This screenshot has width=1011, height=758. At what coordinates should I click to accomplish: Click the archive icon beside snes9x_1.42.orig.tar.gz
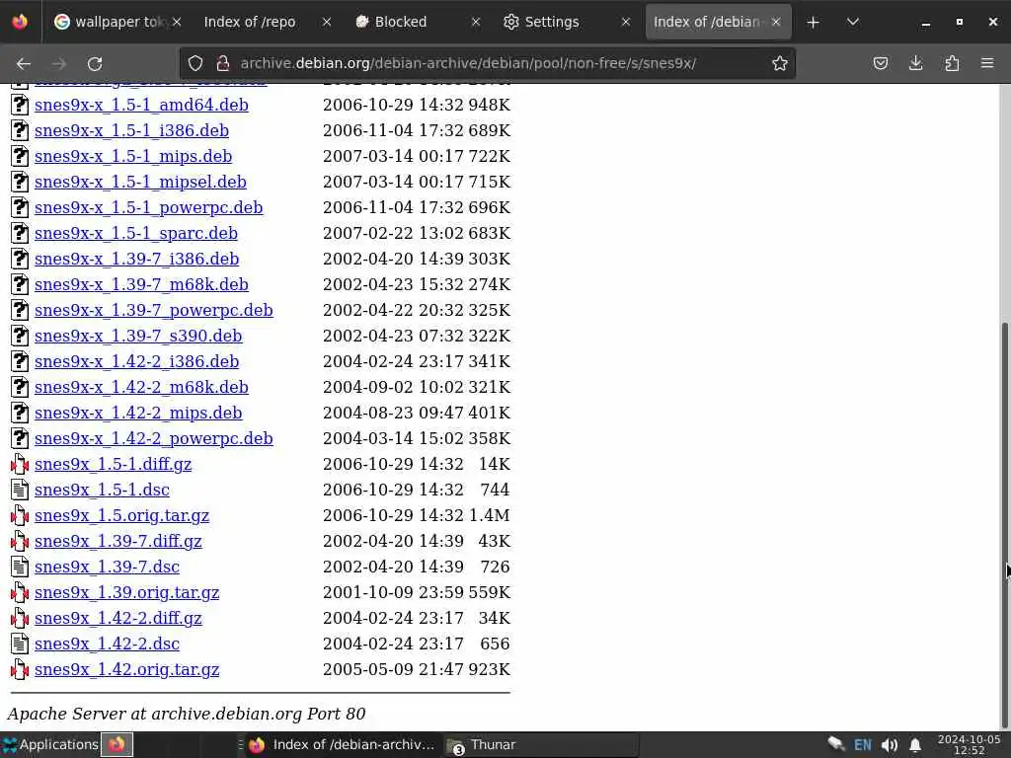coord(20,670)
